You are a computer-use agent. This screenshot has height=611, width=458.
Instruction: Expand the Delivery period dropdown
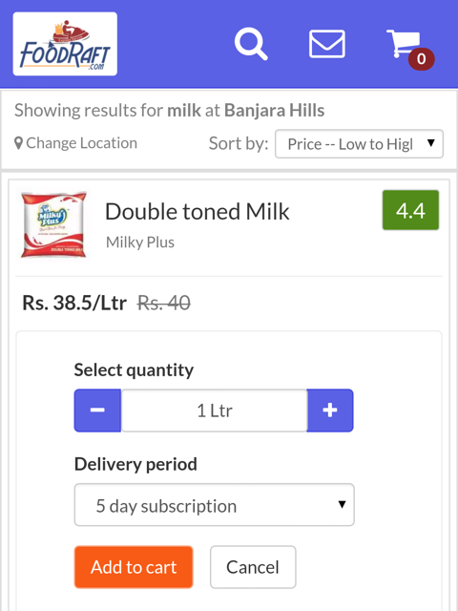pos(214,505)
